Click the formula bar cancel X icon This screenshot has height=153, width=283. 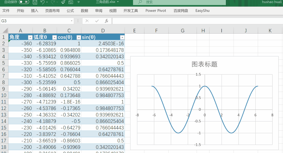point(87,21)
